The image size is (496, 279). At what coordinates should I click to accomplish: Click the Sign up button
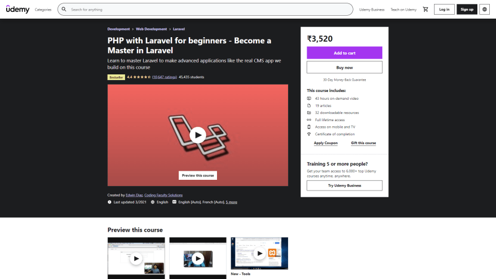[467, 10]
